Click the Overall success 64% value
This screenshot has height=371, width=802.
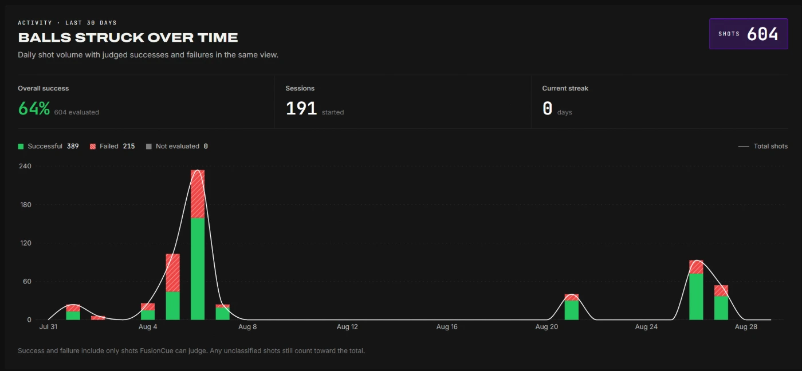pyautogui.click(x=34, y=108)
